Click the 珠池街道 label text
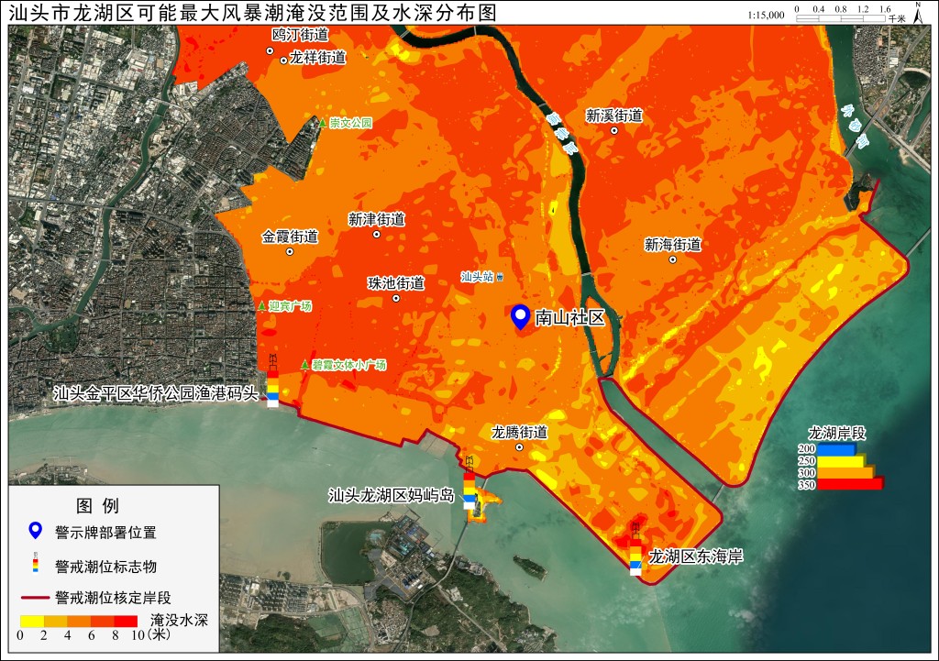The image size is (939, 661). [x=396, y=282]
